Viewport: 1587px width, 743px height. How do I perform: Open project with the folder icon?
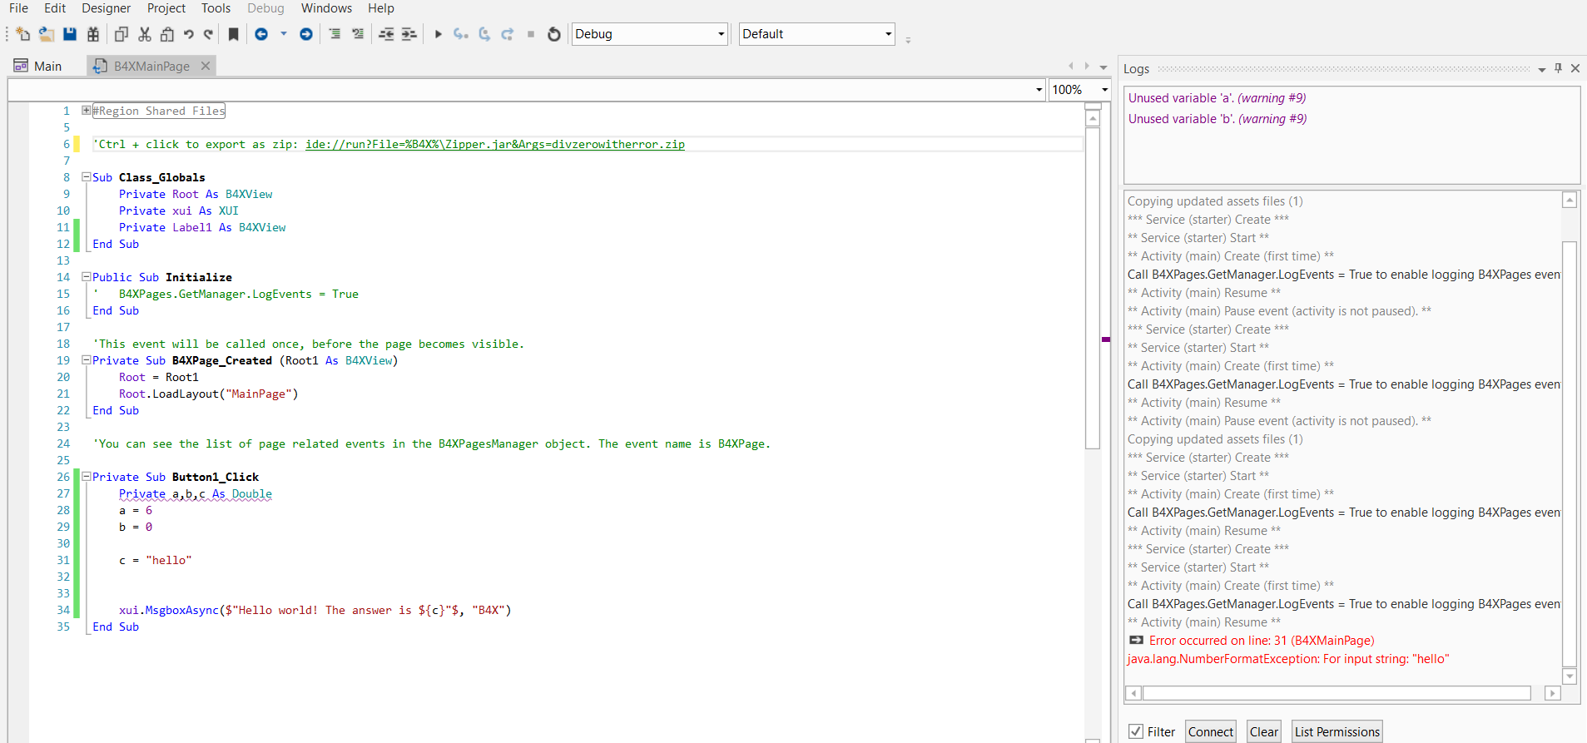(x=47, y=34)
